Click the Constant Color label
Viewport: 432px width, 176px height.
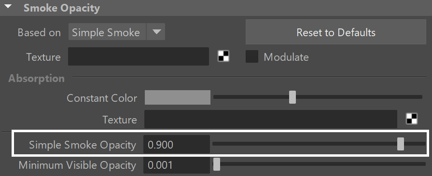(x=102, y=98)
